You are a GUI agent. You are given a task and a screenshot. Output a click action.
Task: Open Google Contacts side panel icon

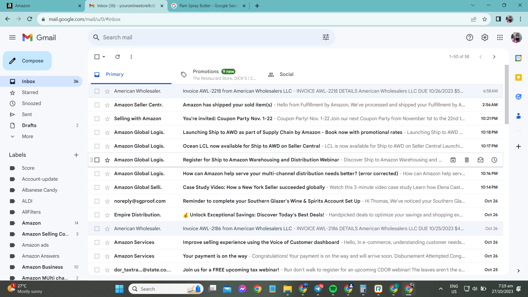pos(518,116)
